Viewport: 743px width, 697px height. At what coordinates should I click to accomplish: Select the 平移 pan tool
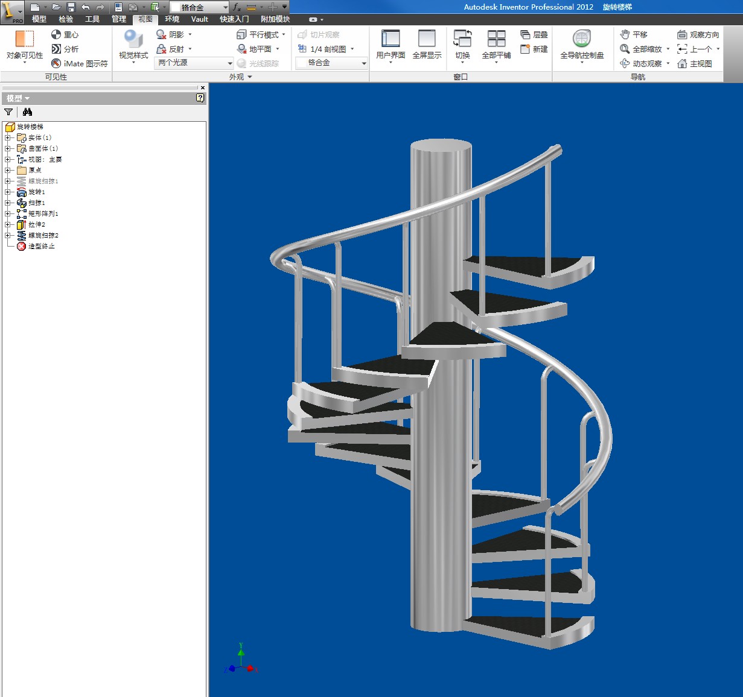(x=634, y=34)
